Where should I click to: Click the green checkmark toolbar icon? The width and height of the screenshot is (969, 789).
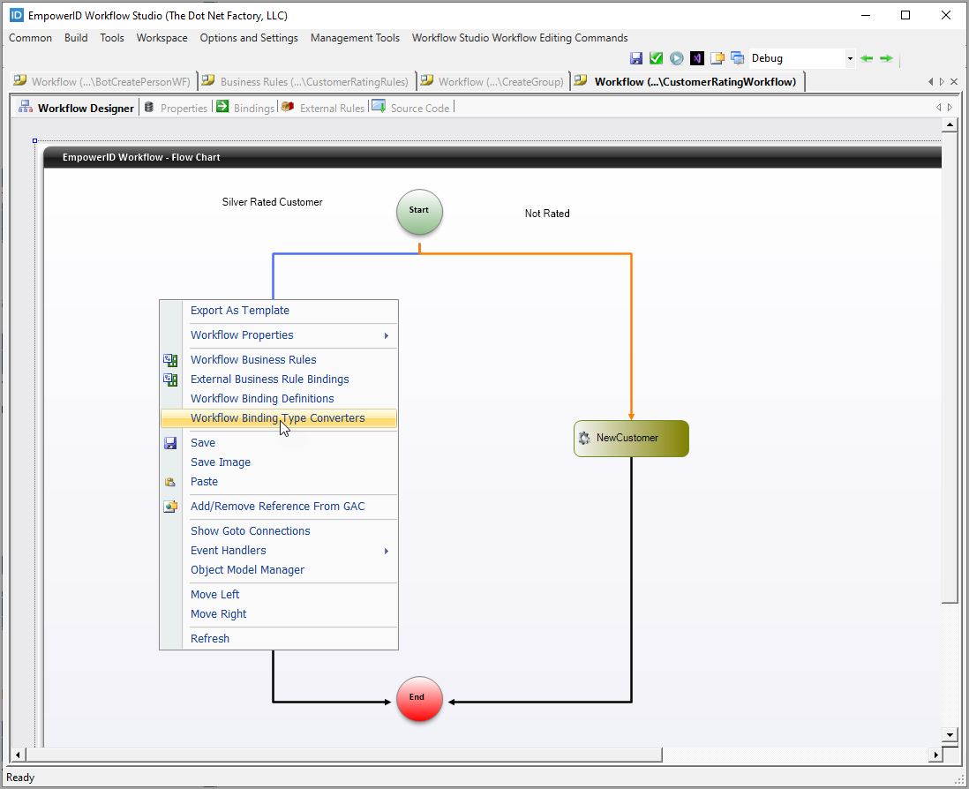click(657, 58)
